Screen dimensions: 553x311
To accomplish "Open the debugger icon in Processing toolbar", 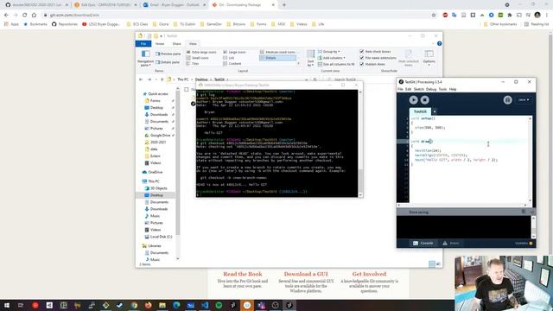I will [x=507, y=100].
